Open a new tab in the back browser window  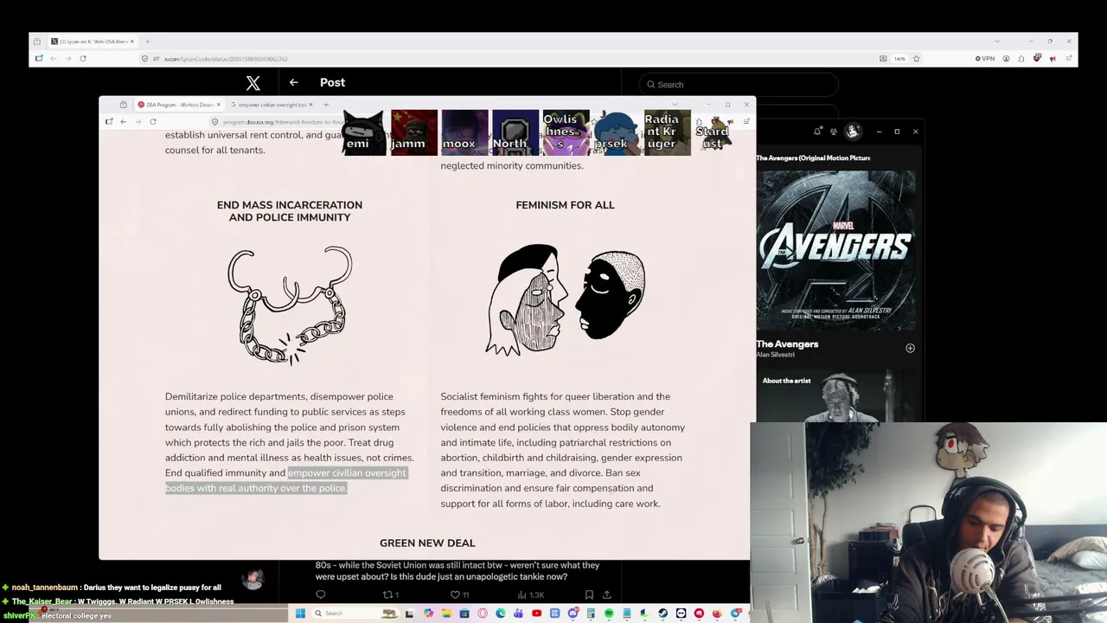click(148, 42)
